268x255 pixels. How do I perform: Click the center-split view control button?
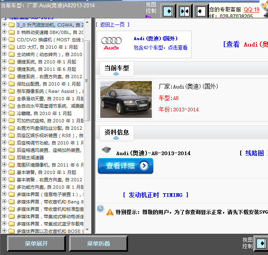click(185, 11)
